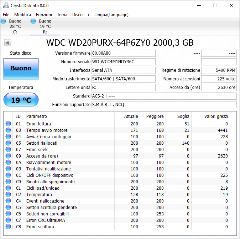Click status orb for Settori scrittura pendente
The width and height of the screenshot is (240, 239).
[8, 207]
